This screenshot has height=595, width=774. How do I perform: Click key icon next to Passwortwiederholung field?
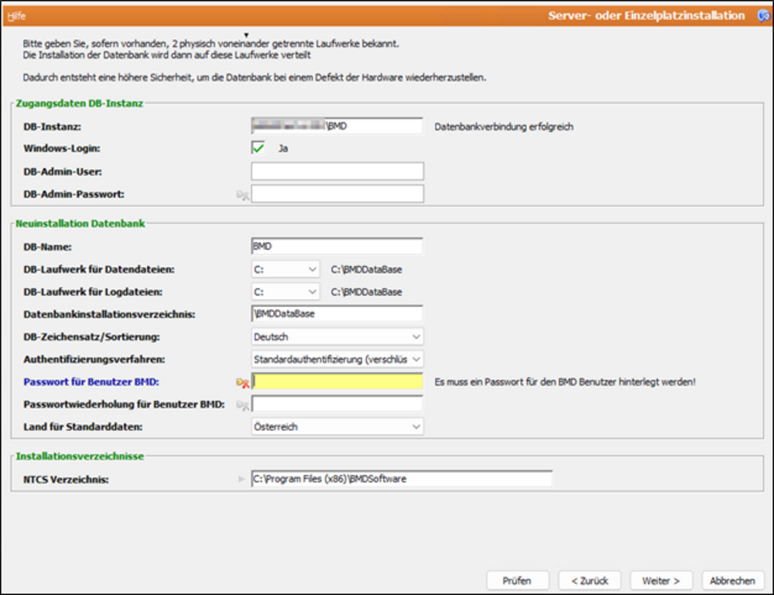pyautogui.click(x=242, y=405)
